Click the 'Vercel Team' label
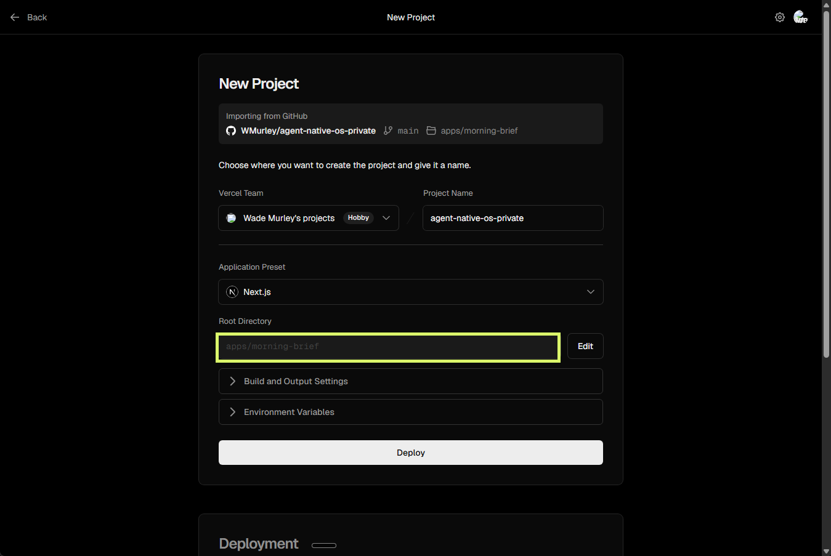The image size is (831, 556). click(x=241, y=193)
